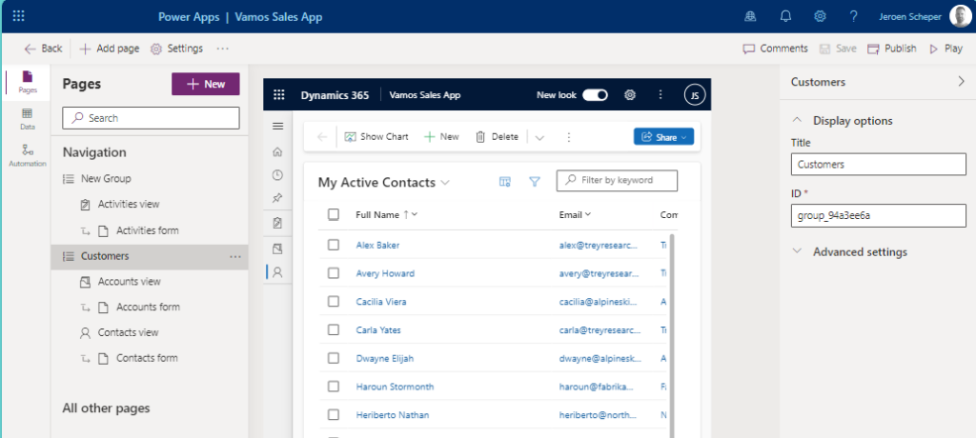Go to Home in preview sidebar
The width and height of the screenshot is (976, 438).
[x=278, y=151]
